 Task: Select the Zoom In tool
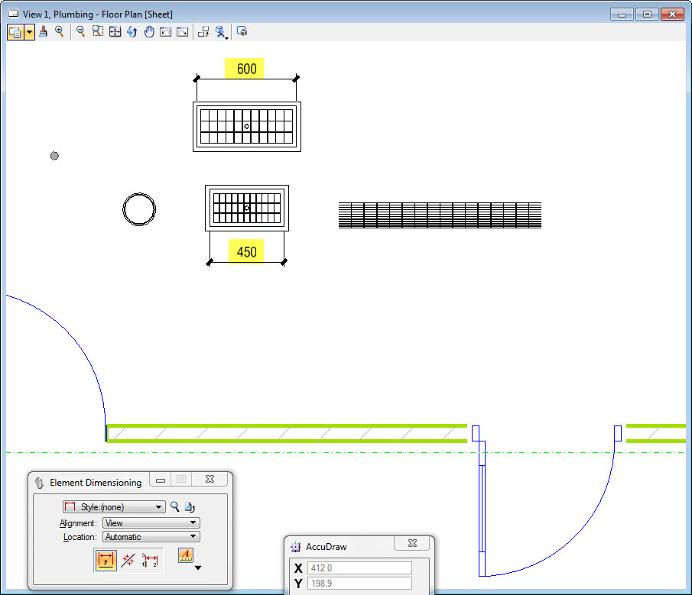tap(60, 31)
